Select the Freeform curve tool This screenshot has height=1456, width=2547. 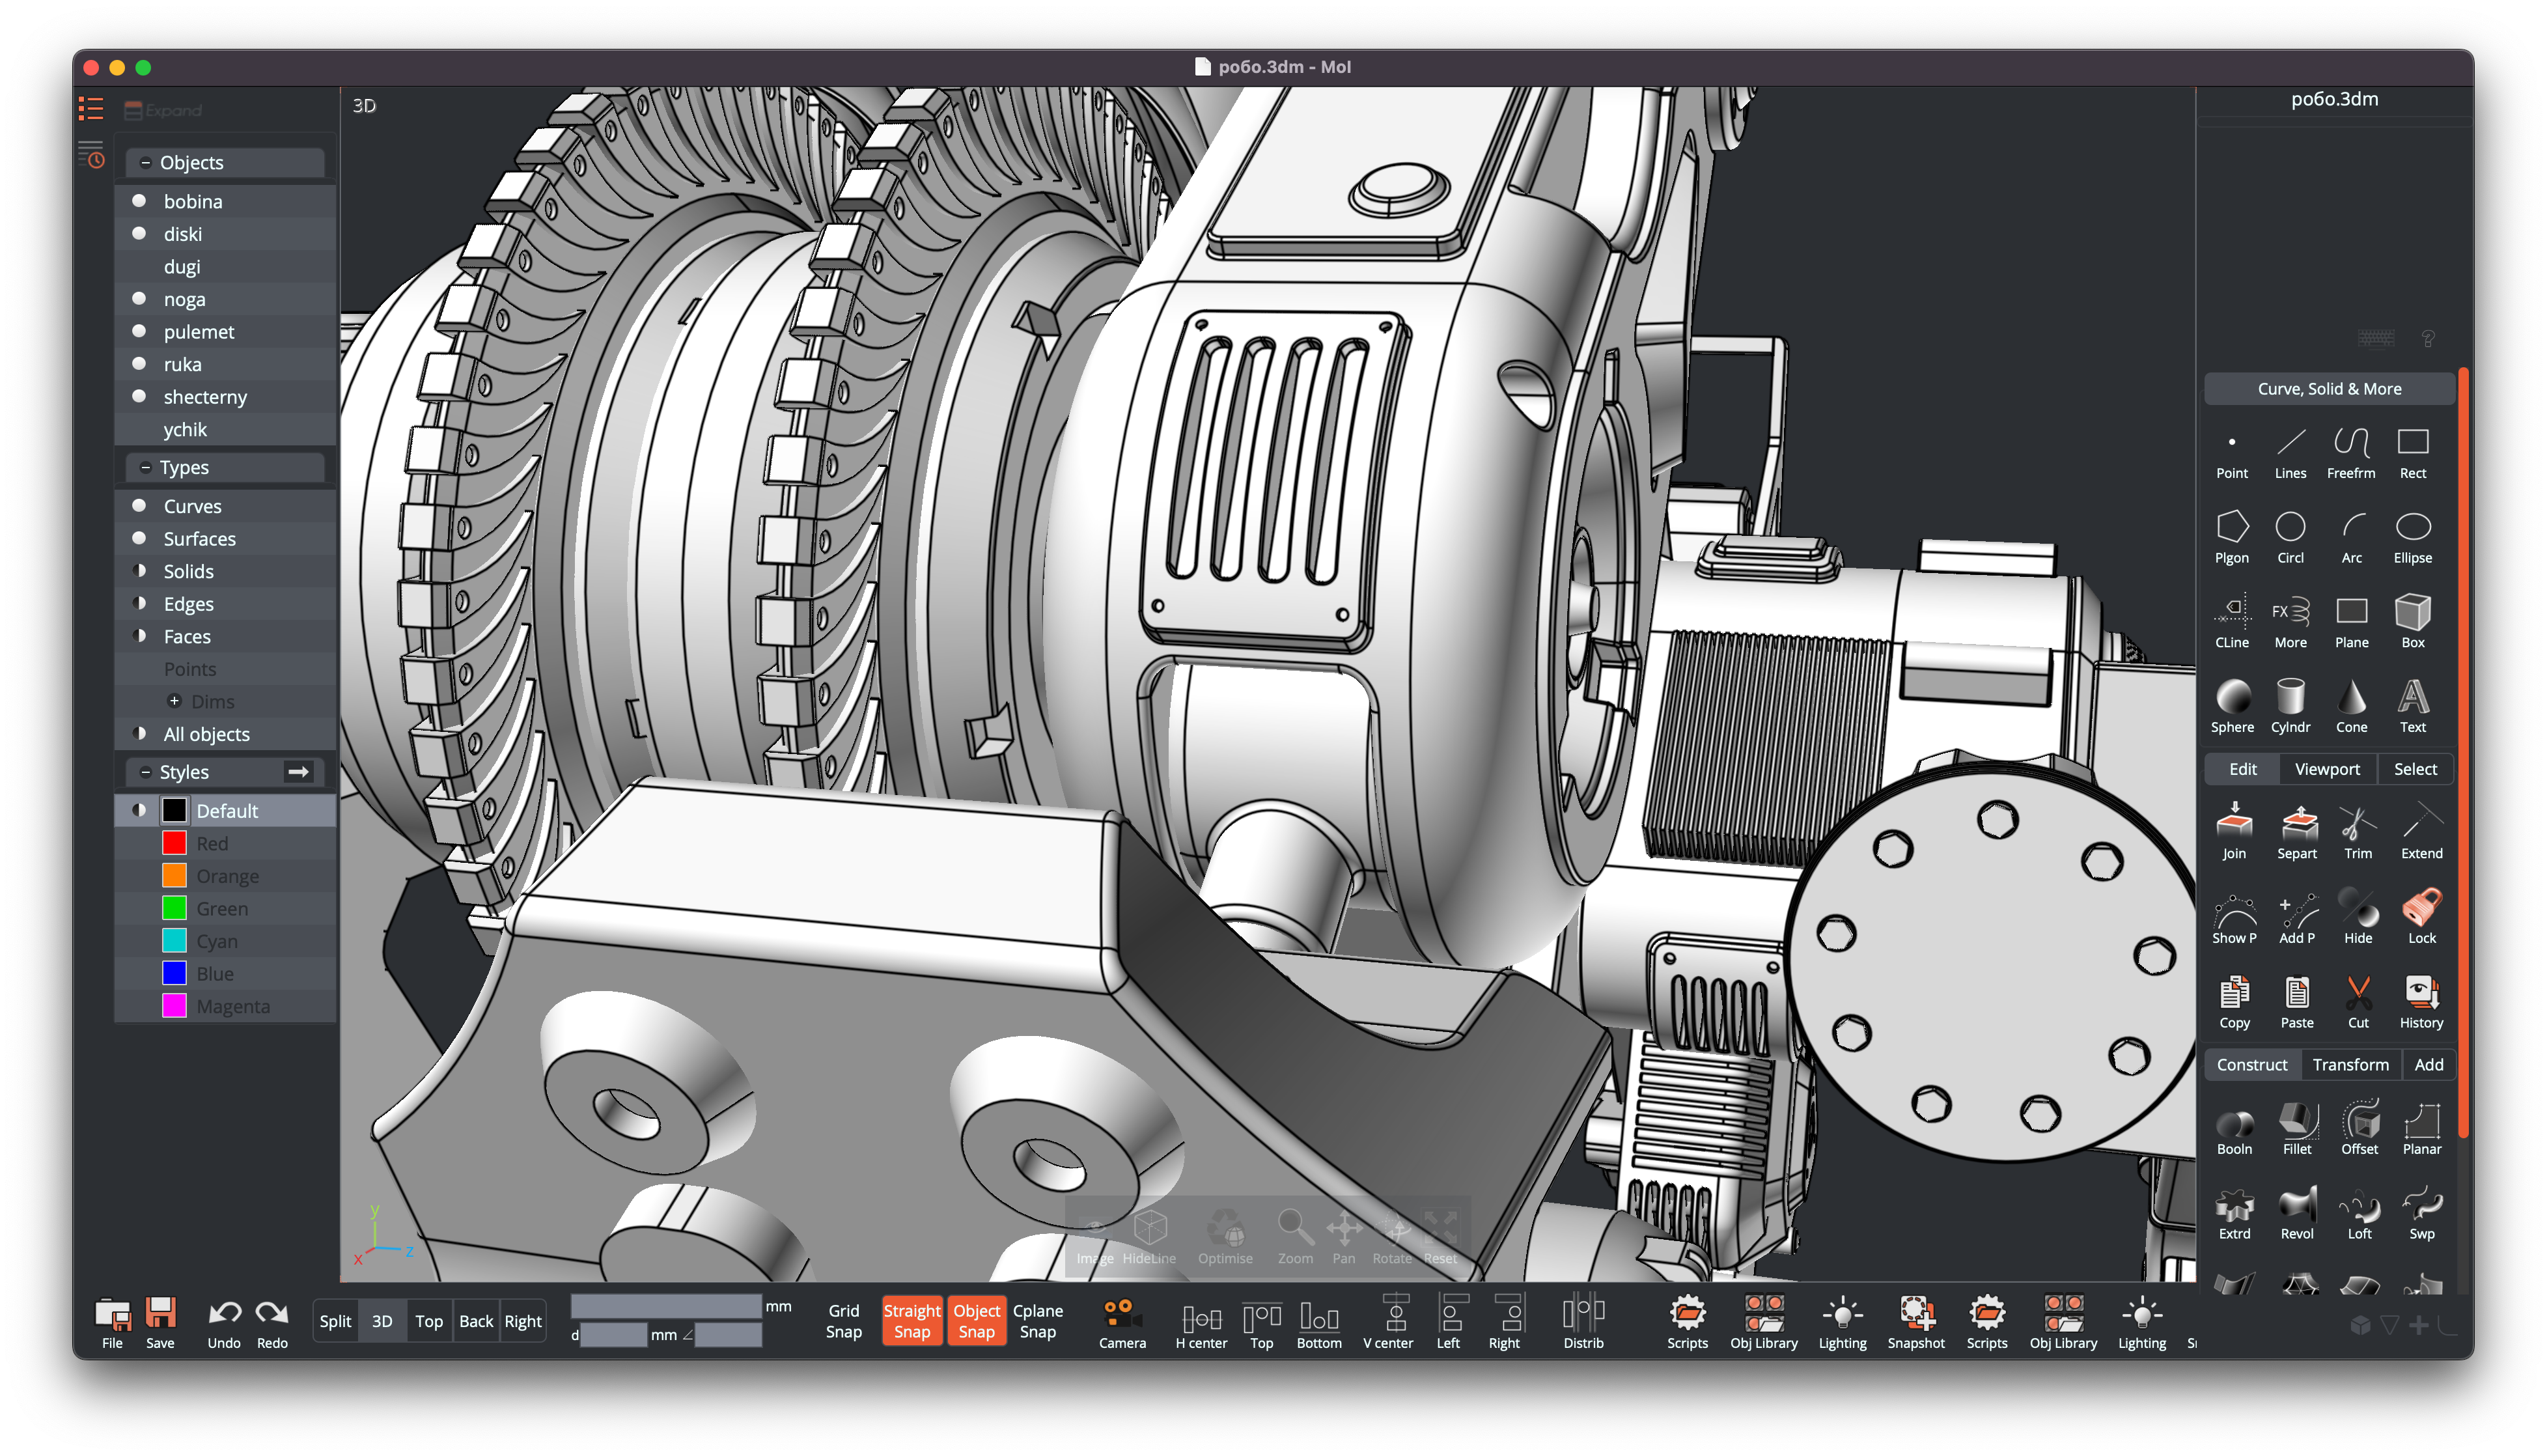click(2350, 451)
